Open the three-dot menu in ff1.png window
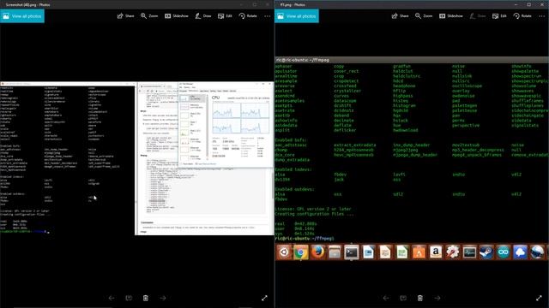The width and height of the screenshot is (549, 308). 542,16
